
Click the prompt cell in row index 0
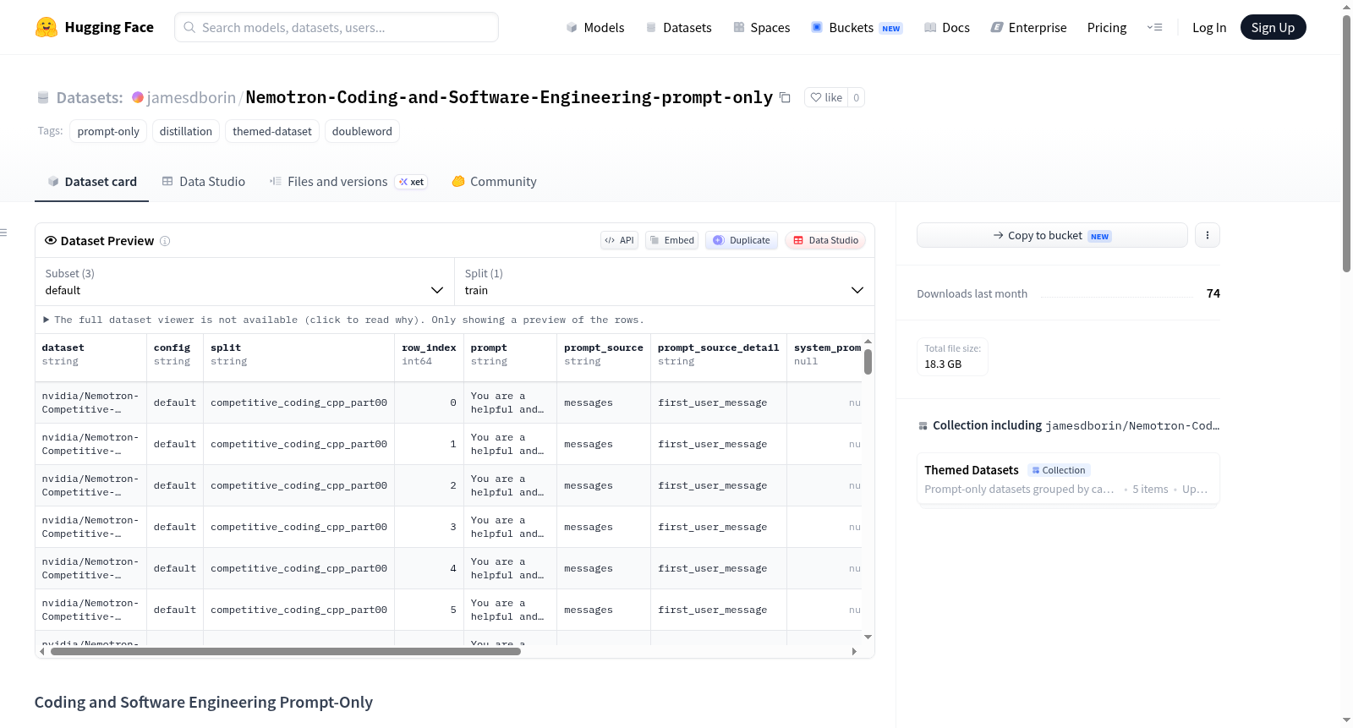510,402
